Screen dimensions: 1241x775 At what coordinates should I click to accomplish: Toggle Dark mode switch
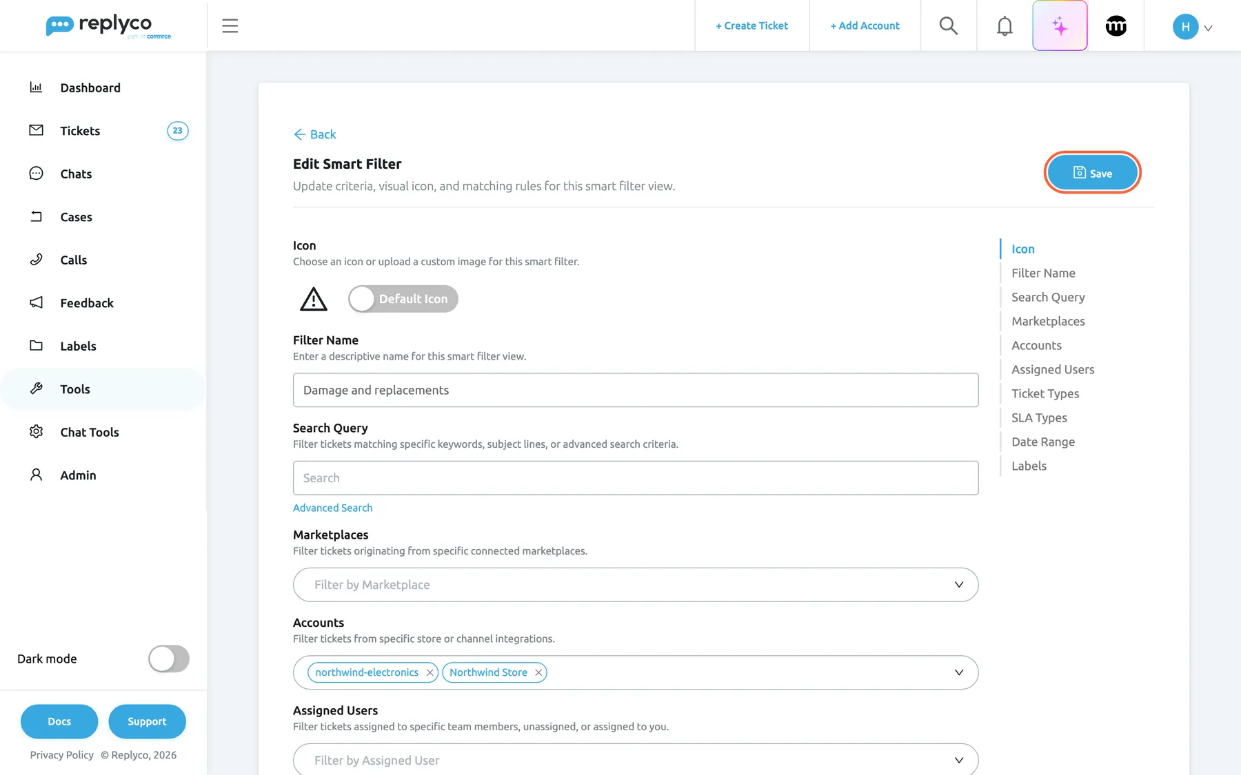pos(169,659)
